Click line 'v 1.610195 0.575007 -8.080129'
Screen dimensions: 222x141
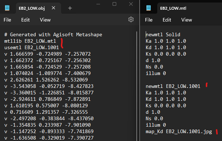pyautogui.click(x=46, y=106)
